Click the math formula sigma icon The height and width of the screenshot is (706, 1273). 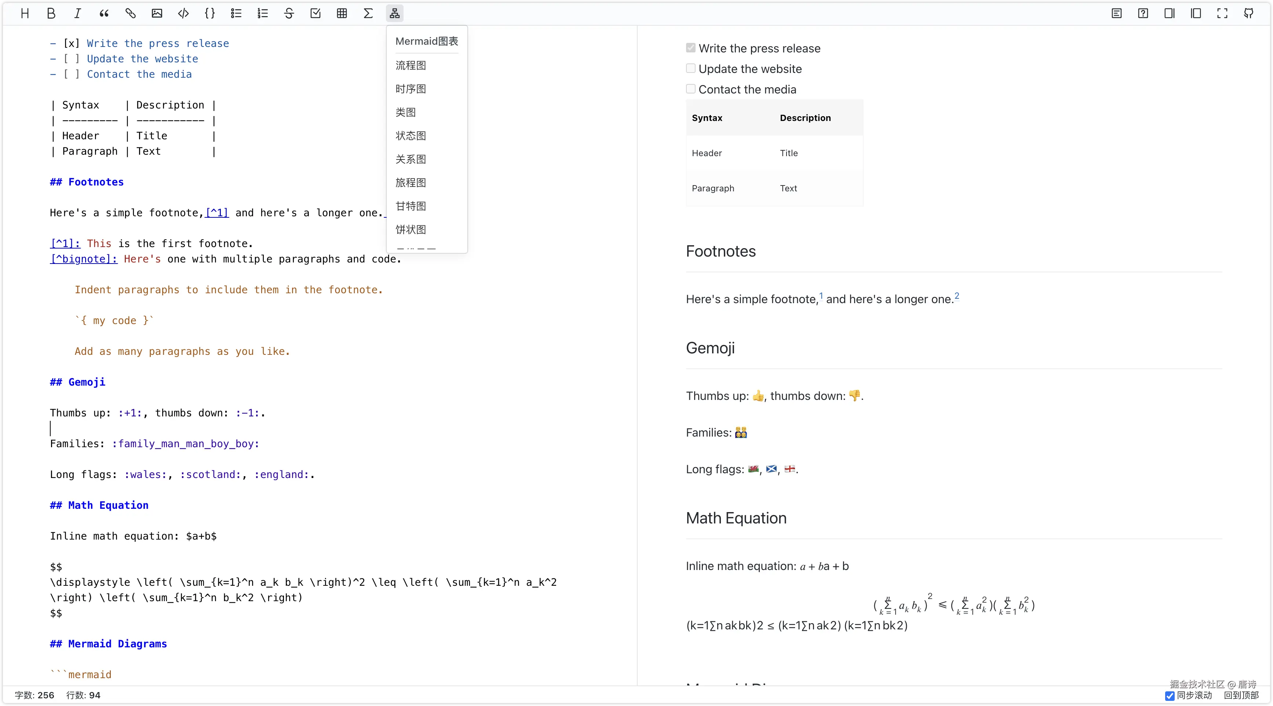pos(368,13)
